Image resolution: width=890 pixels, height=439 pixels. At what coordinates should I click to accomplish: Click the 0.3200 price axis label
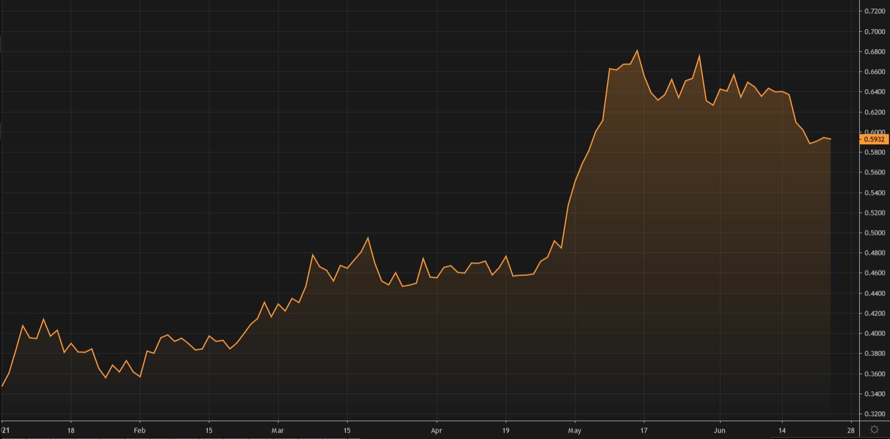click(x=874, y=414)
